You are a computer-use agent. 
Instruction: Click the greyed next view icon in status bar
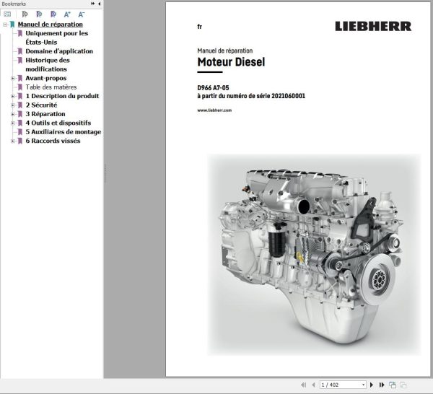(x=403, y=385)
